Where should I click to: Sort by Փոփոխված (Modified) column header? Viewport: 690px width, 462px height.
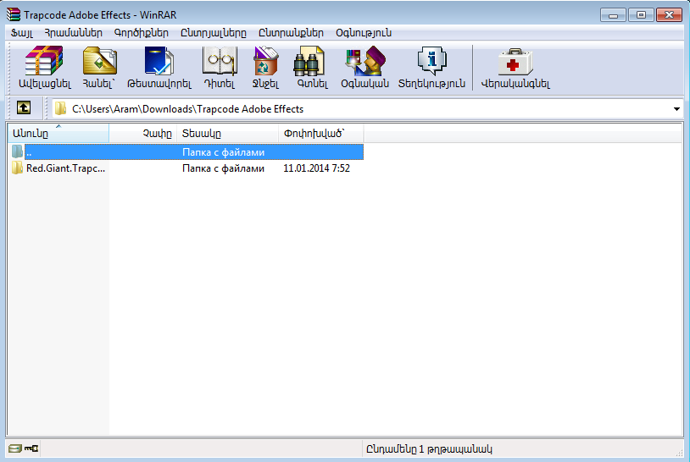320,133
